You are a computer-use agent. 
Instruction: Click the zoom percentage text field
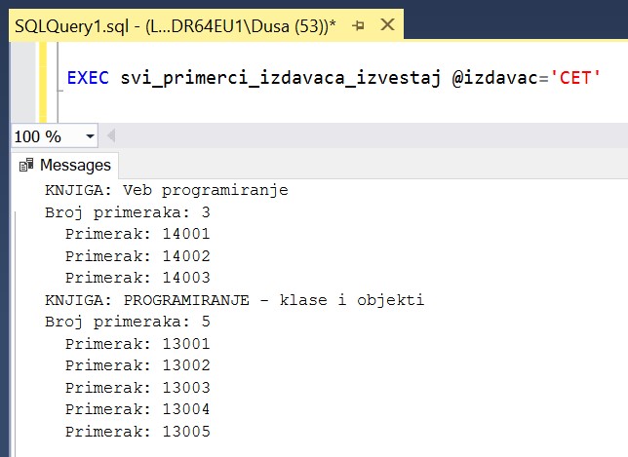coord(41,136)
